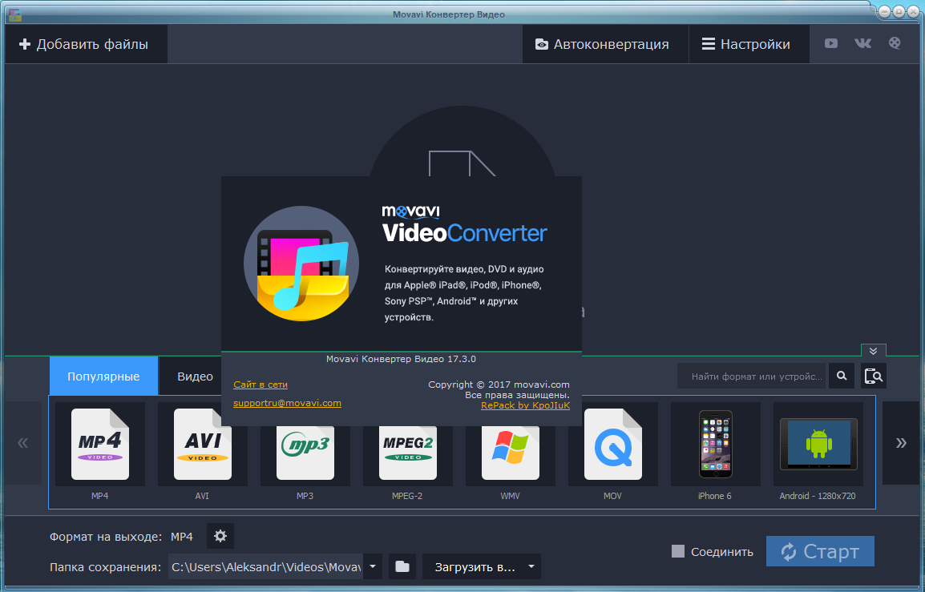This screenshot has width=925, height=592.
Task: Collapse the format panel with double chevron
Action: click(x=873, y=351)
